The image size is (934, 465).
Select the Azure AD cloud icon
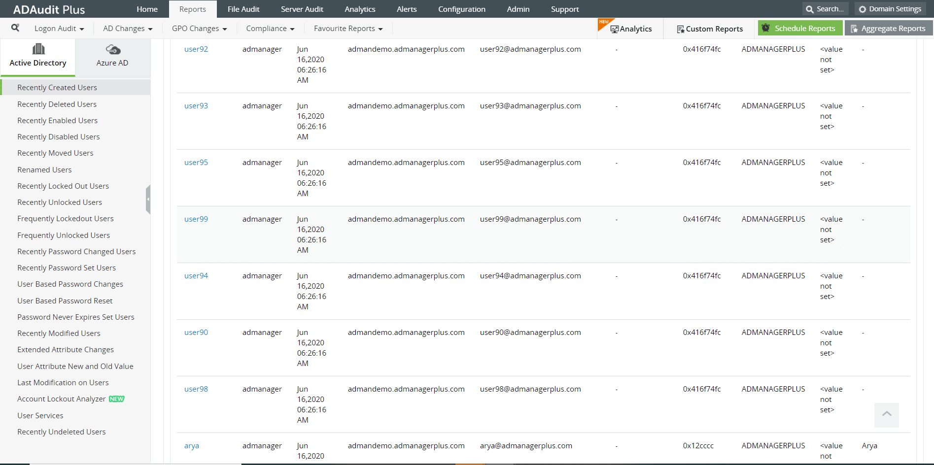tap(112, 49)
